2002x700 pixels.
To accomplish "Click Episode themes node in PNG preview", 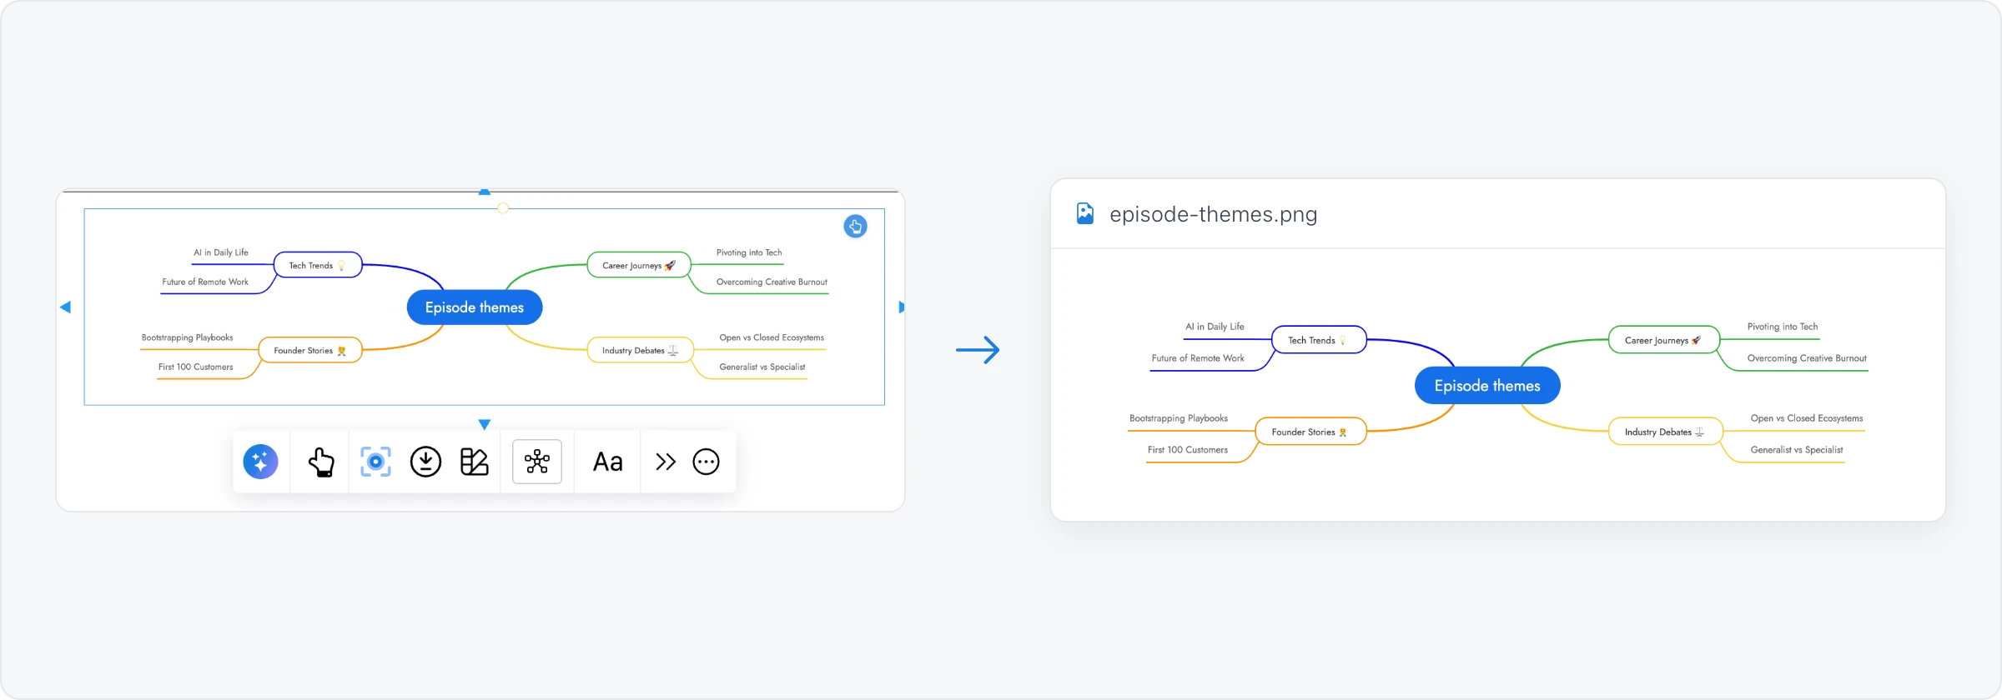I will [1487, 386].
